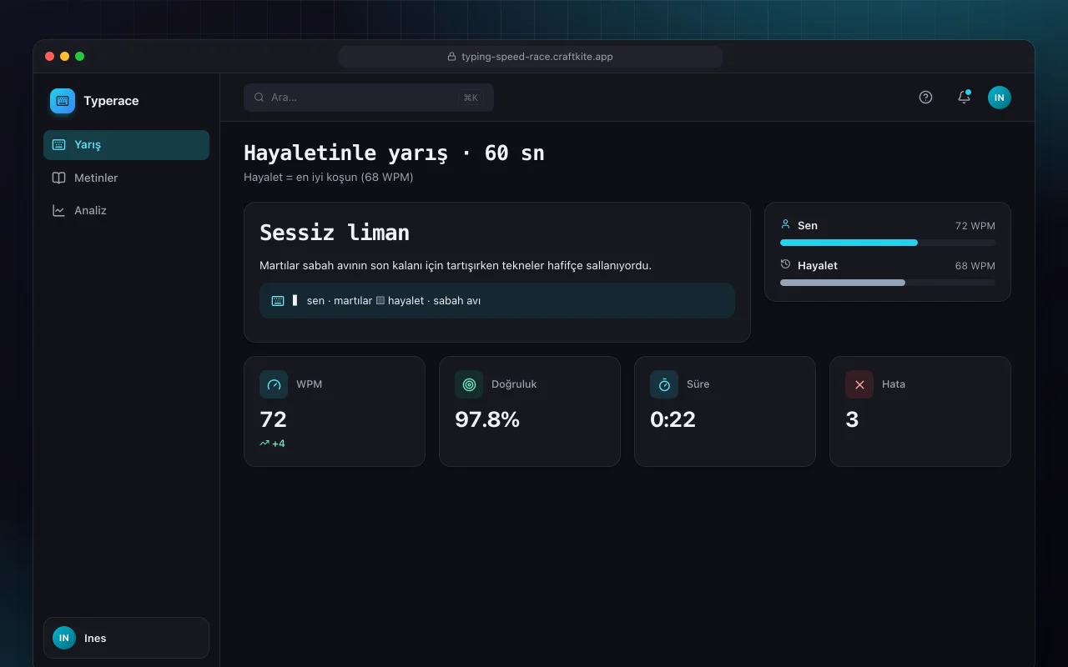The width and height of the screenshot is (1068, 667).
Task: Click the Hayalet progress bar
Action: click(888, 283)
